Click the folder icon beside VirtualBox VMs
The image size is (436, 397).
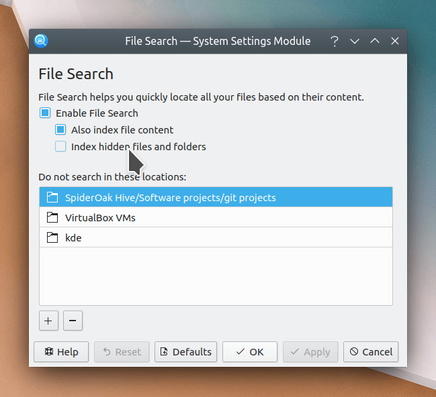(x=52, y=217)
